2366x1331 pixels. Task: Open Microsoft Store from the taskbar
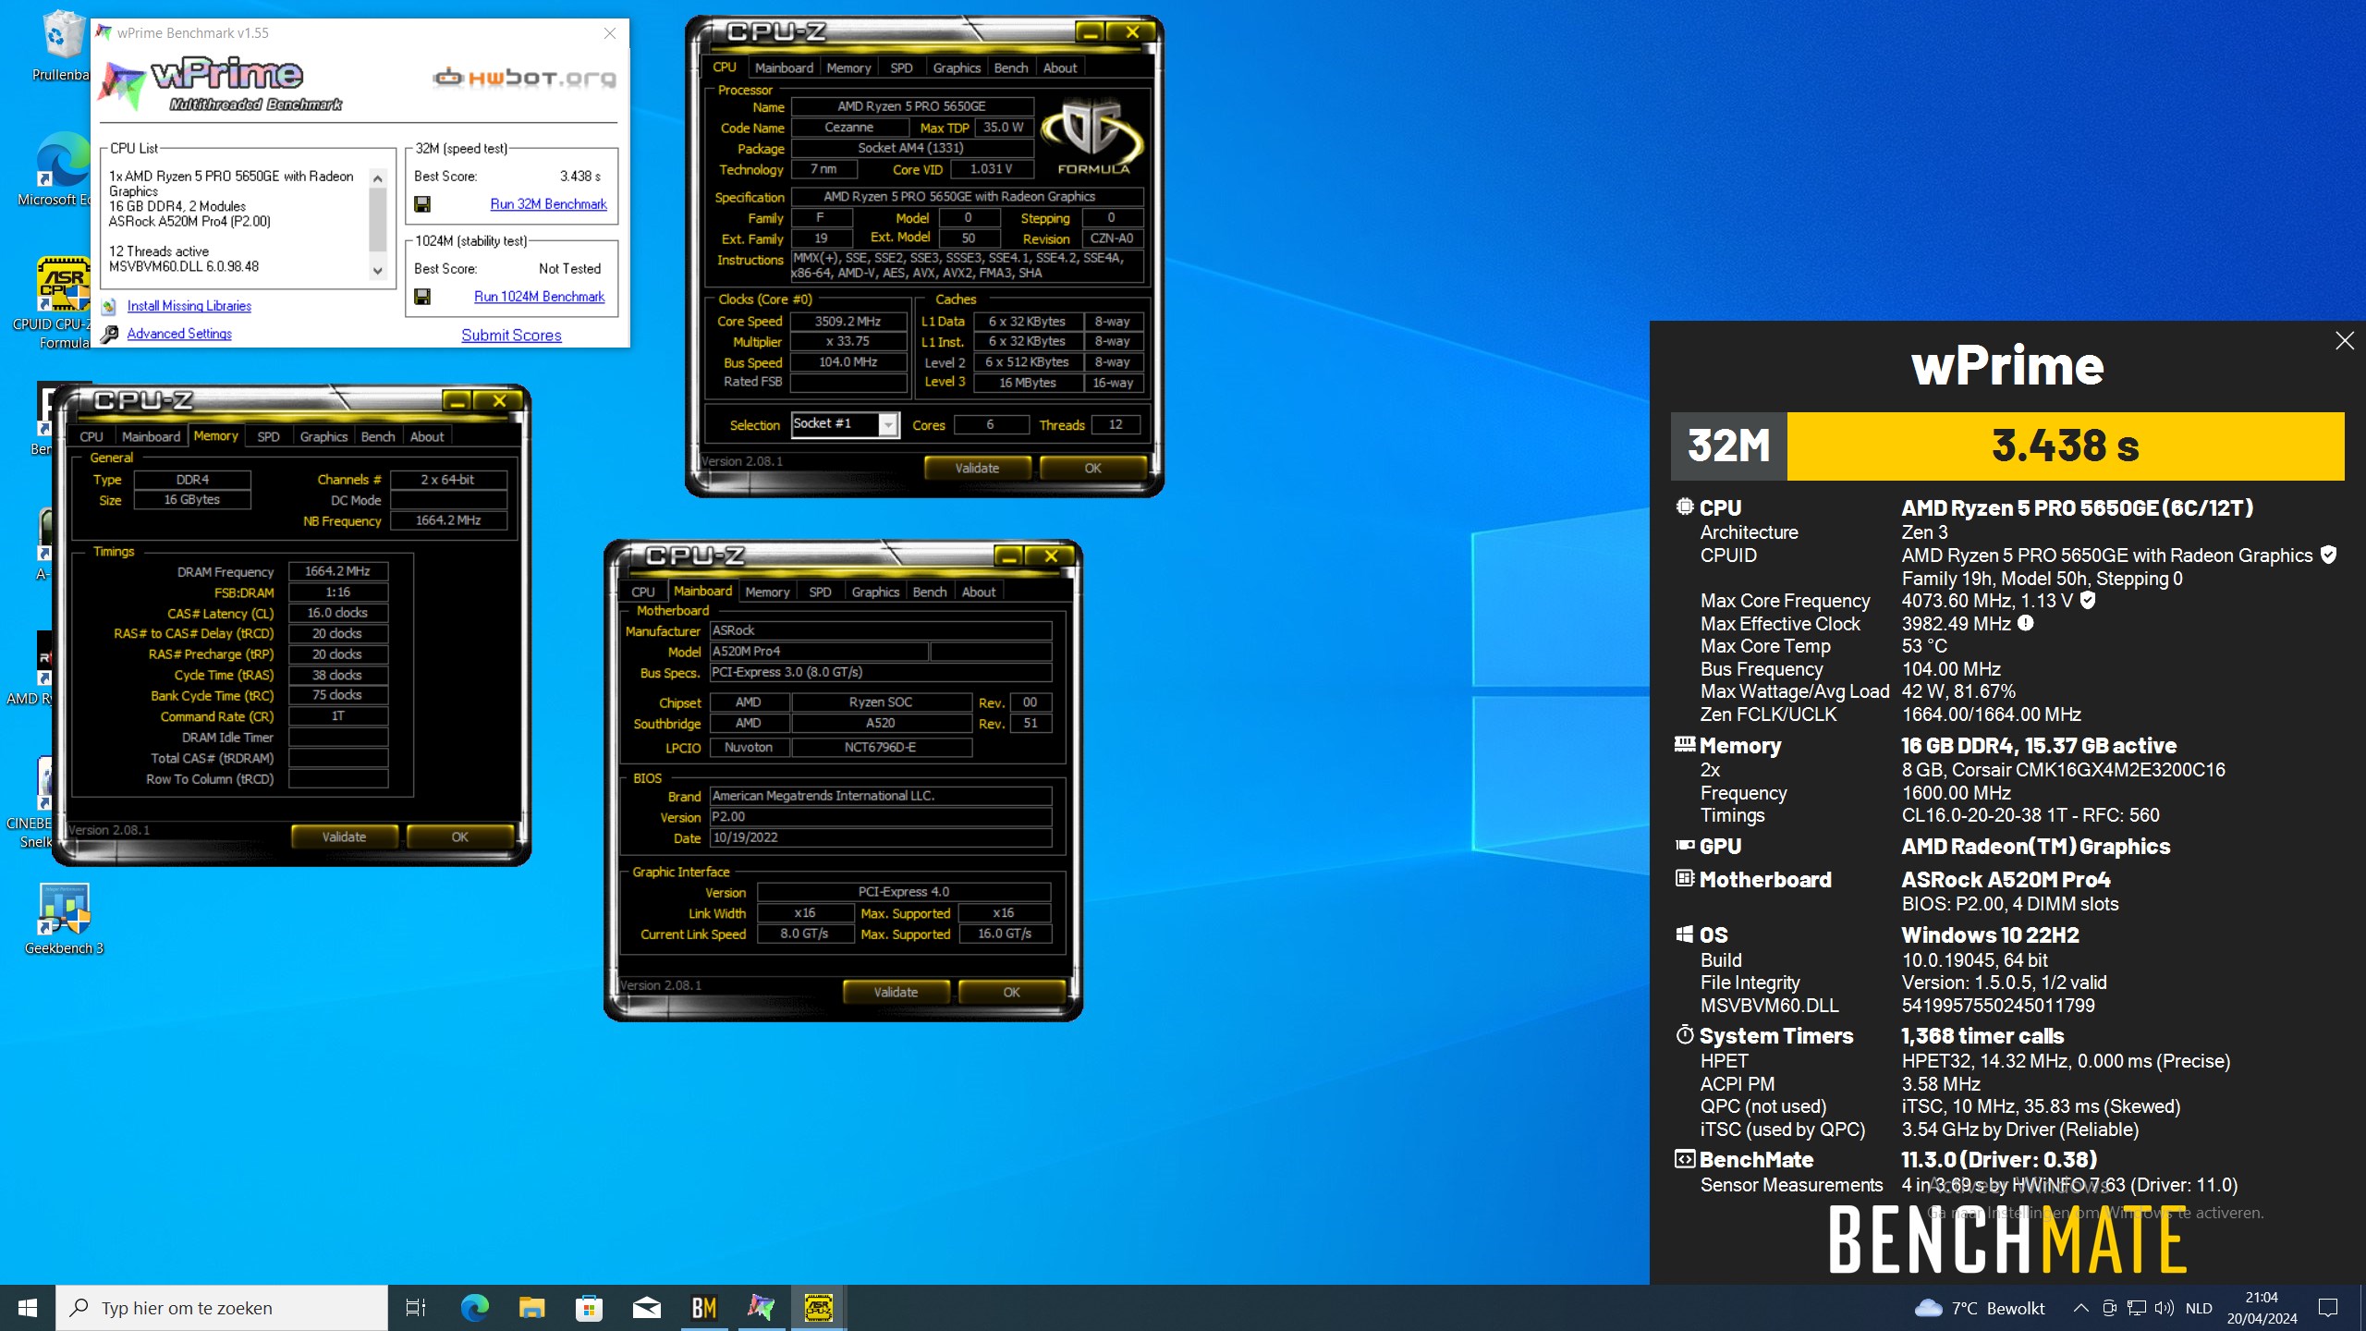589,1308
